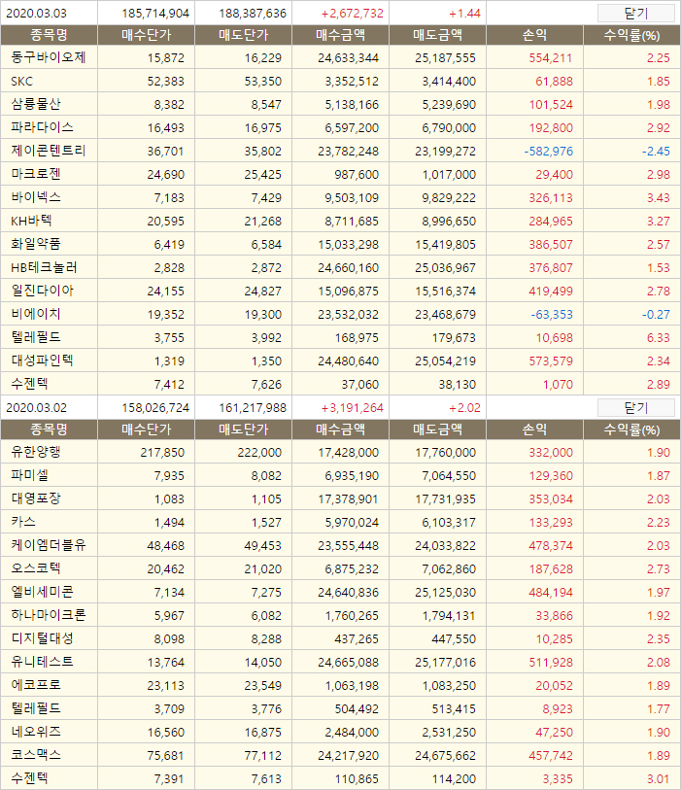The width and height of the screenshot is (681, 790).
Task: Click the 코스맥스 stock name
Action: tap(36, 755)
